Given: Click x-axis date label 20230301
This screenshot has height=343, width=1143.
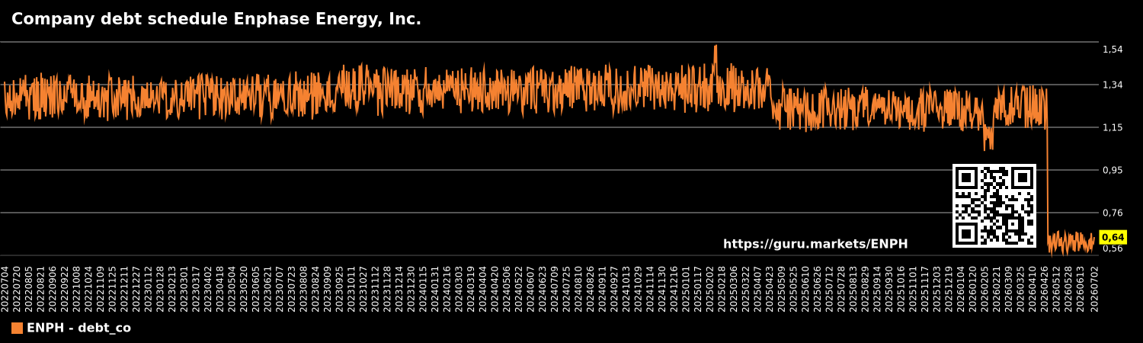Looking at the screenshot, I should click(x=184, y=289).
